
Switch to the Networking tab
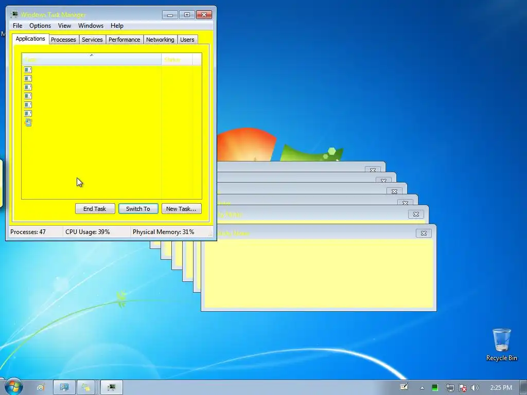click(x=160, y=40)
